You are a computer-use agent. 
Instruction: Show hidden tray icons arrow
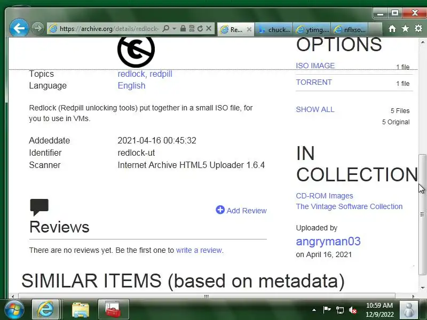pos(314,310)
